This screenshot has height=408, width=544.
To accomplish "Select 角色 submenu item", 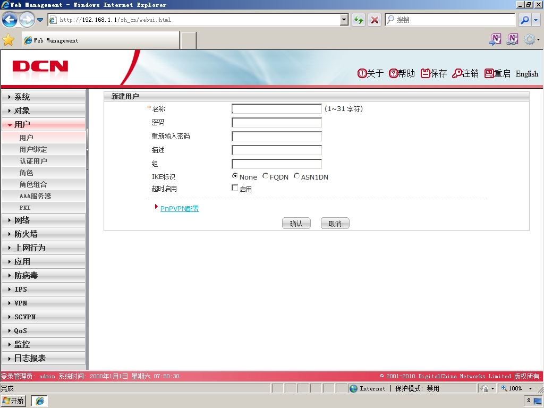I will [44, 173].
